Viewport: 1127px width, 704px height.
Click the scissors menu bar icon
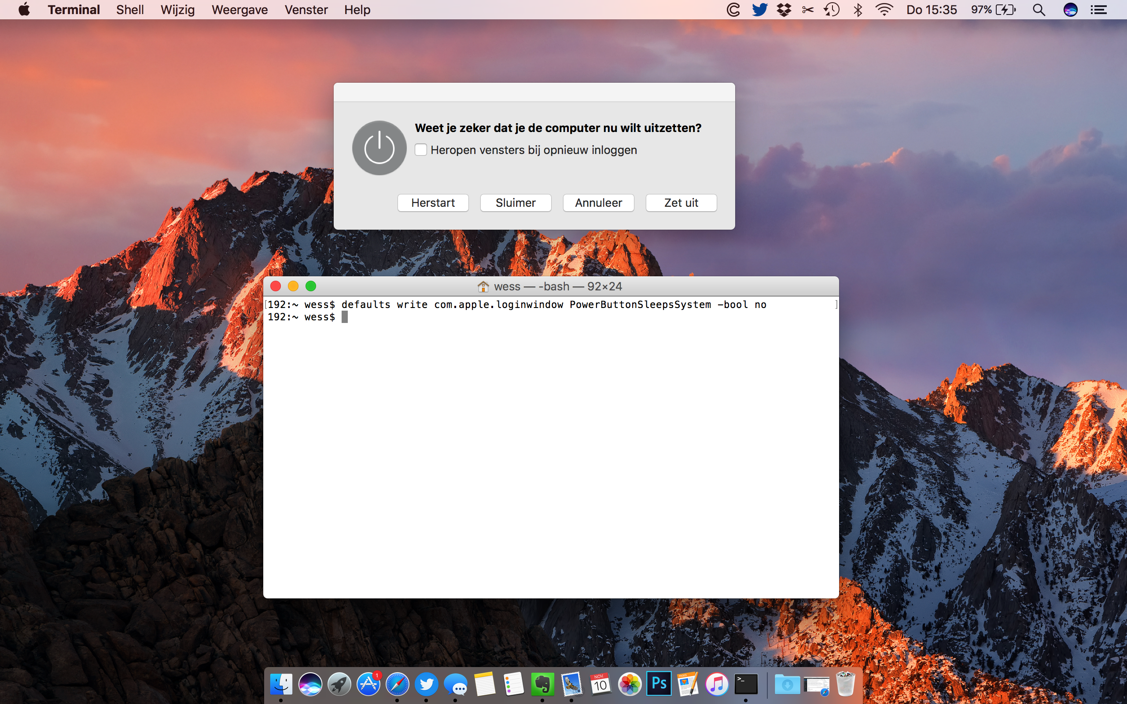[x=808, y=10]
